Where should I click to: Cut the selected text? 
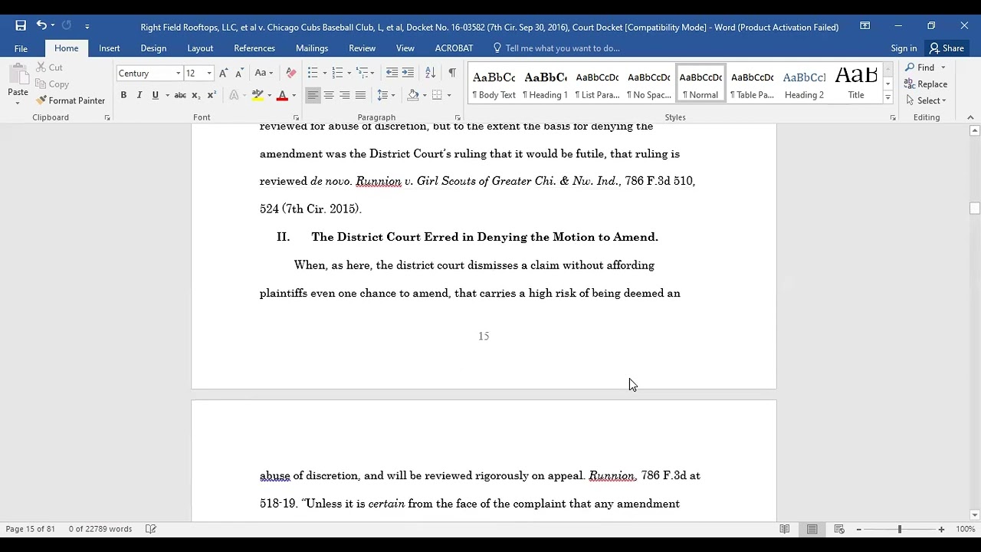click(50, 67)
